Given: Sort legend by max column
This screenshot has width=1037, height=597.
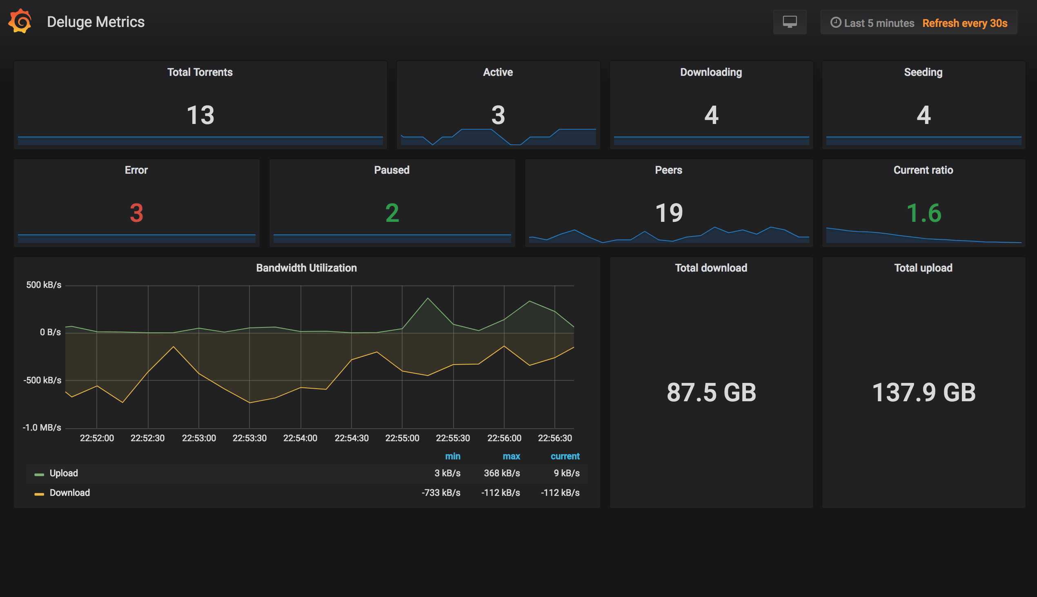Looking at the screenshot, I should point(511,456).
